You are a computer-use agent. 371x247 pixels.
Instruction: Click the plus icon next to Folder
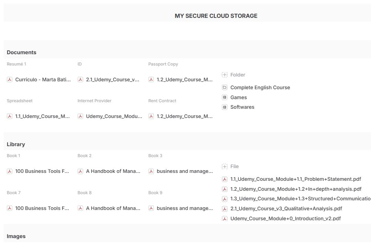pos(225,75)
